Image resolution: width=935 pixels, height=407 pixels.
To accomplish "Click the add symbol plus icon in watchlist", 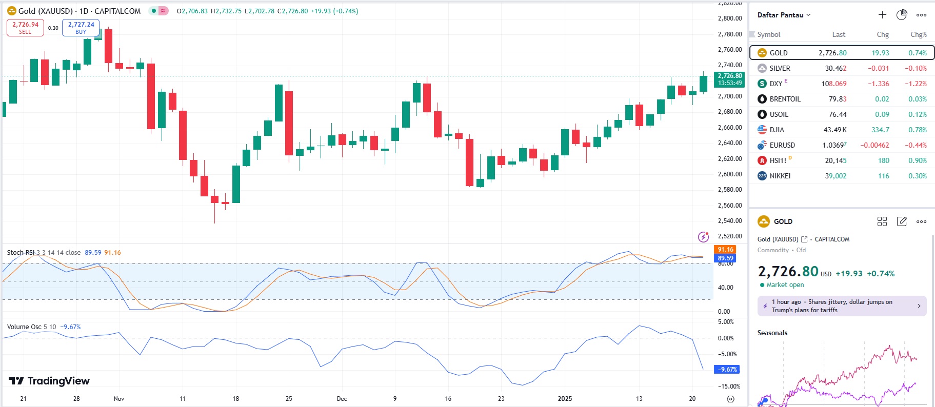I will [882, 15].
